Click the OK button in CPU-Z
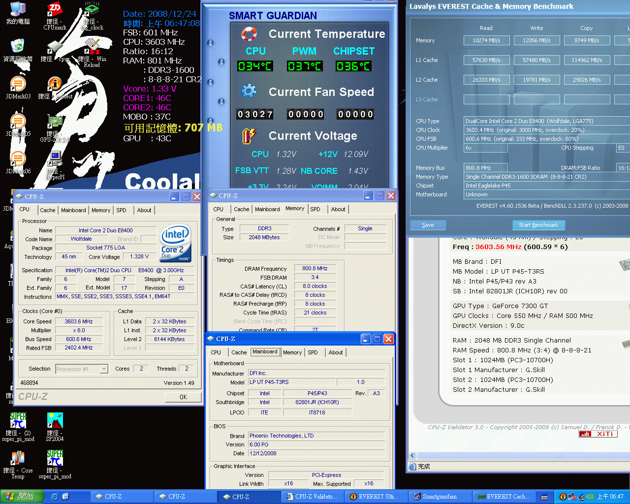 [x=183, y=397]
